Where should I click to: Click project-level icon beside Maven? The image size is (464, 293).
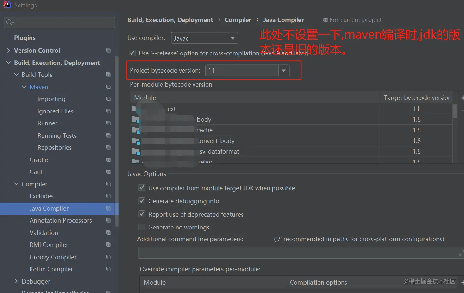[108, 87]
